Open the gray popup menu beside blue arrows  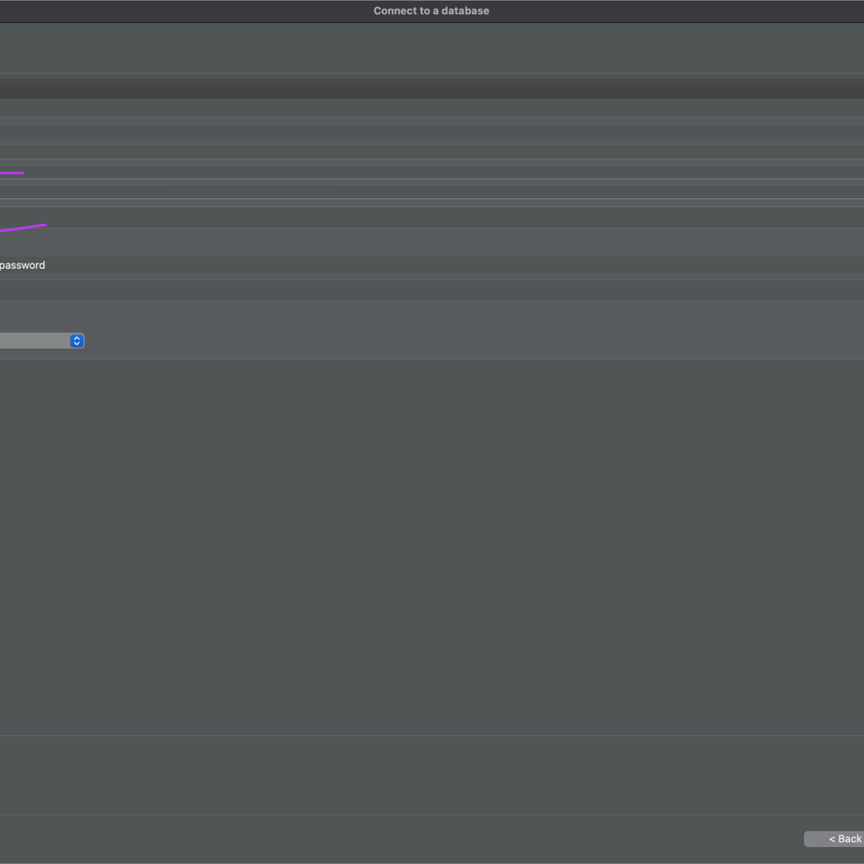click(34, 341)
